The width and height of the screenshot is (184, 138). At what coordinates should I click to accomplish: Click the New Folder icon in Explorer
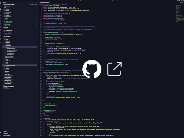pyautogui.click(x=33, y=4)
